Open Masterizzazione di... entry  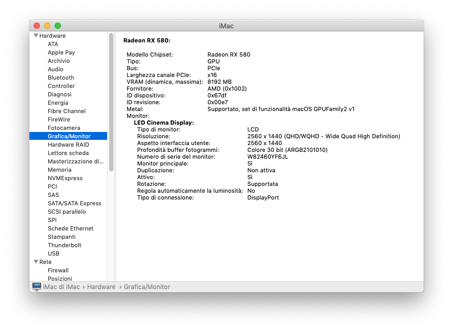pyautogui.click(x=76, y=161)
